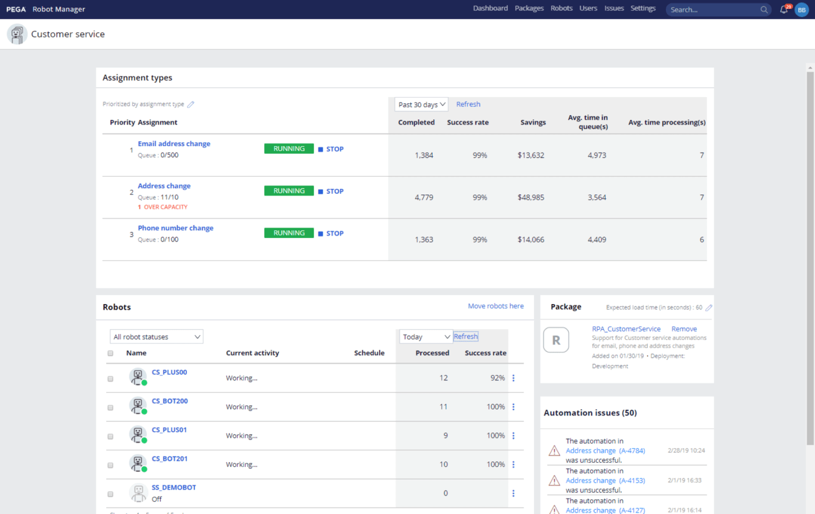Click the Move robots here link
Screen dimensions: 815x514
pyautogui.click(x=496, y=306)
